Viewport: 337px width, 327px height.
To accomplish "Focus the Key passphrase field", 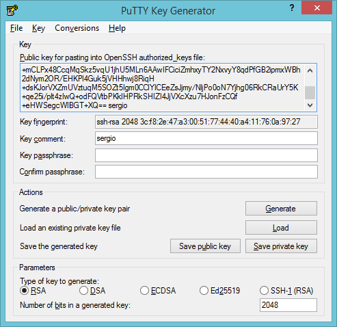I will 206,155.
